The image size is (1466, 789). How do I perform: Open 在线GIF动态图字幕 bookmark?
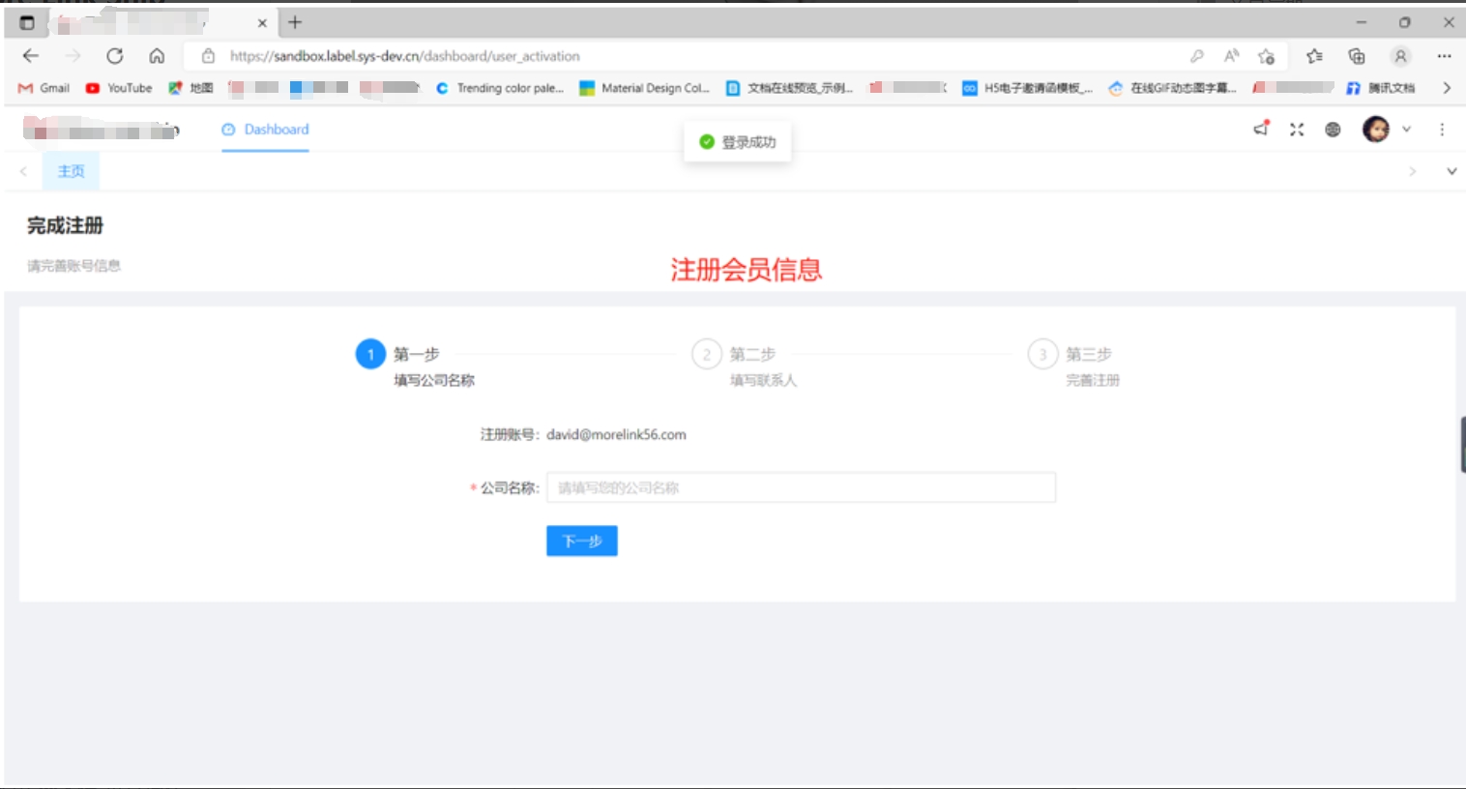point(1172,88)
